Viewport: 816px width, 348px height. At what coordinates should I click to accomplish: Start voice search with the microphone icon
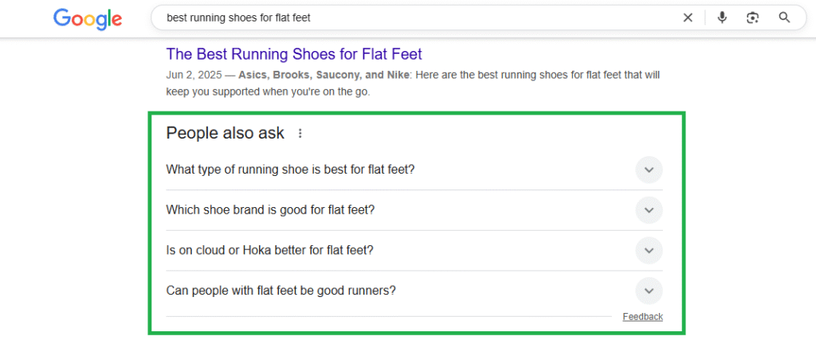(x=722, y=18)
